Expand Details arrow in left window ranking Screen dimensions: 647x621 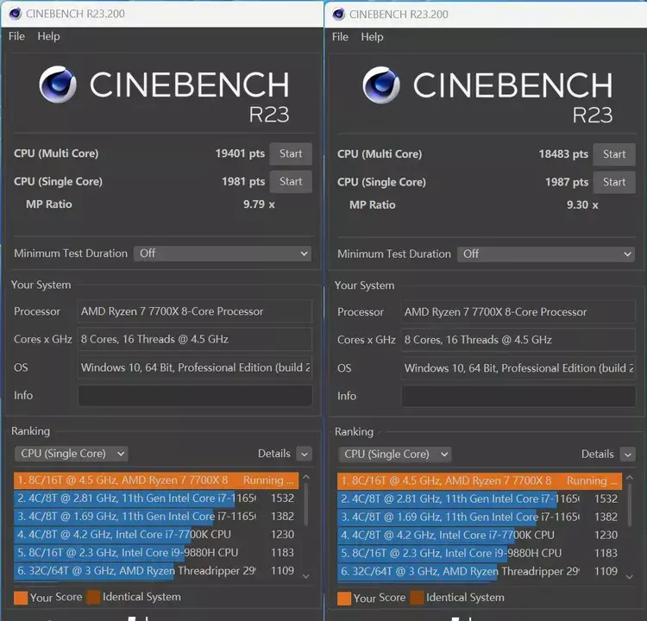pos(305,455)
